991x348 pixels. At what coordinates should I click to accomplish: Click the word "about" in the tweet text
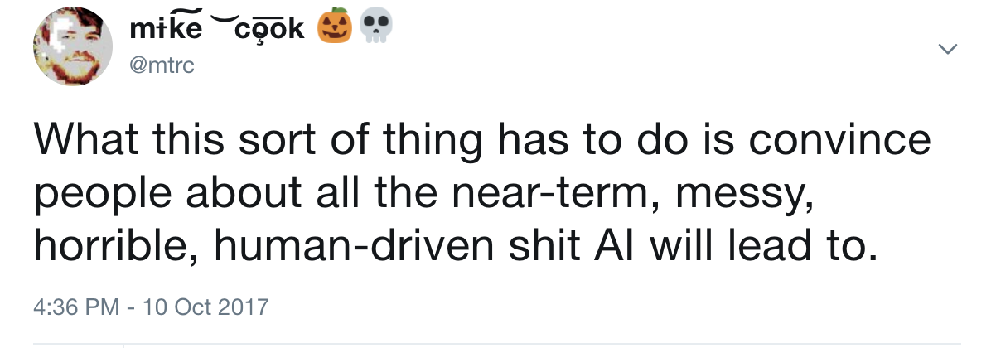[x=244, y=193]
